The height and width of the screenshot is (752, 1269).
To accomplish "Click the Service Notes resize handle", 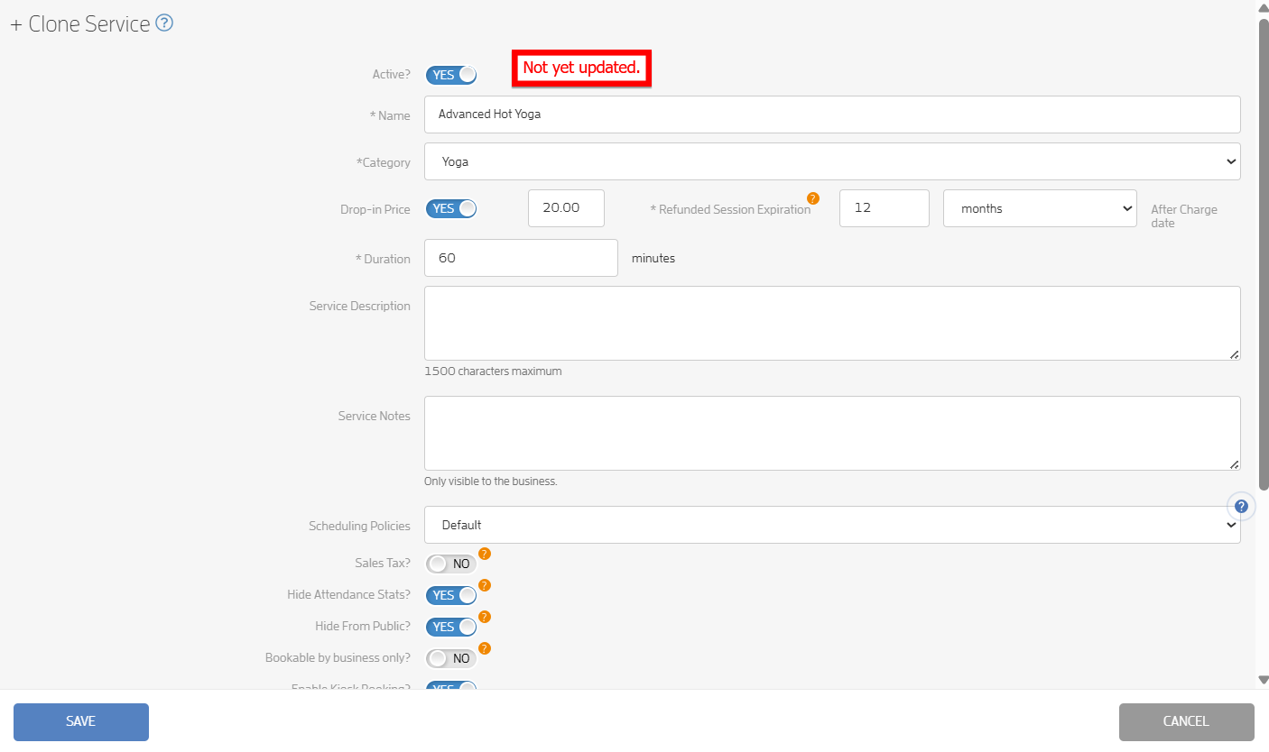I will (x=1234, y=464).
